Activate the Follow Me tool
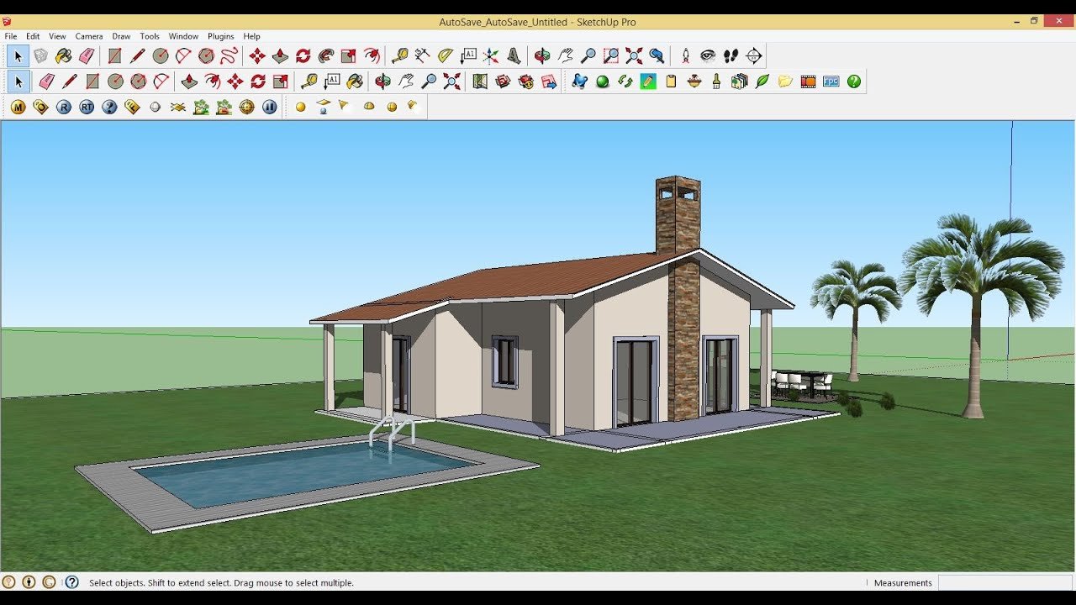 click(x=326, y=56)
